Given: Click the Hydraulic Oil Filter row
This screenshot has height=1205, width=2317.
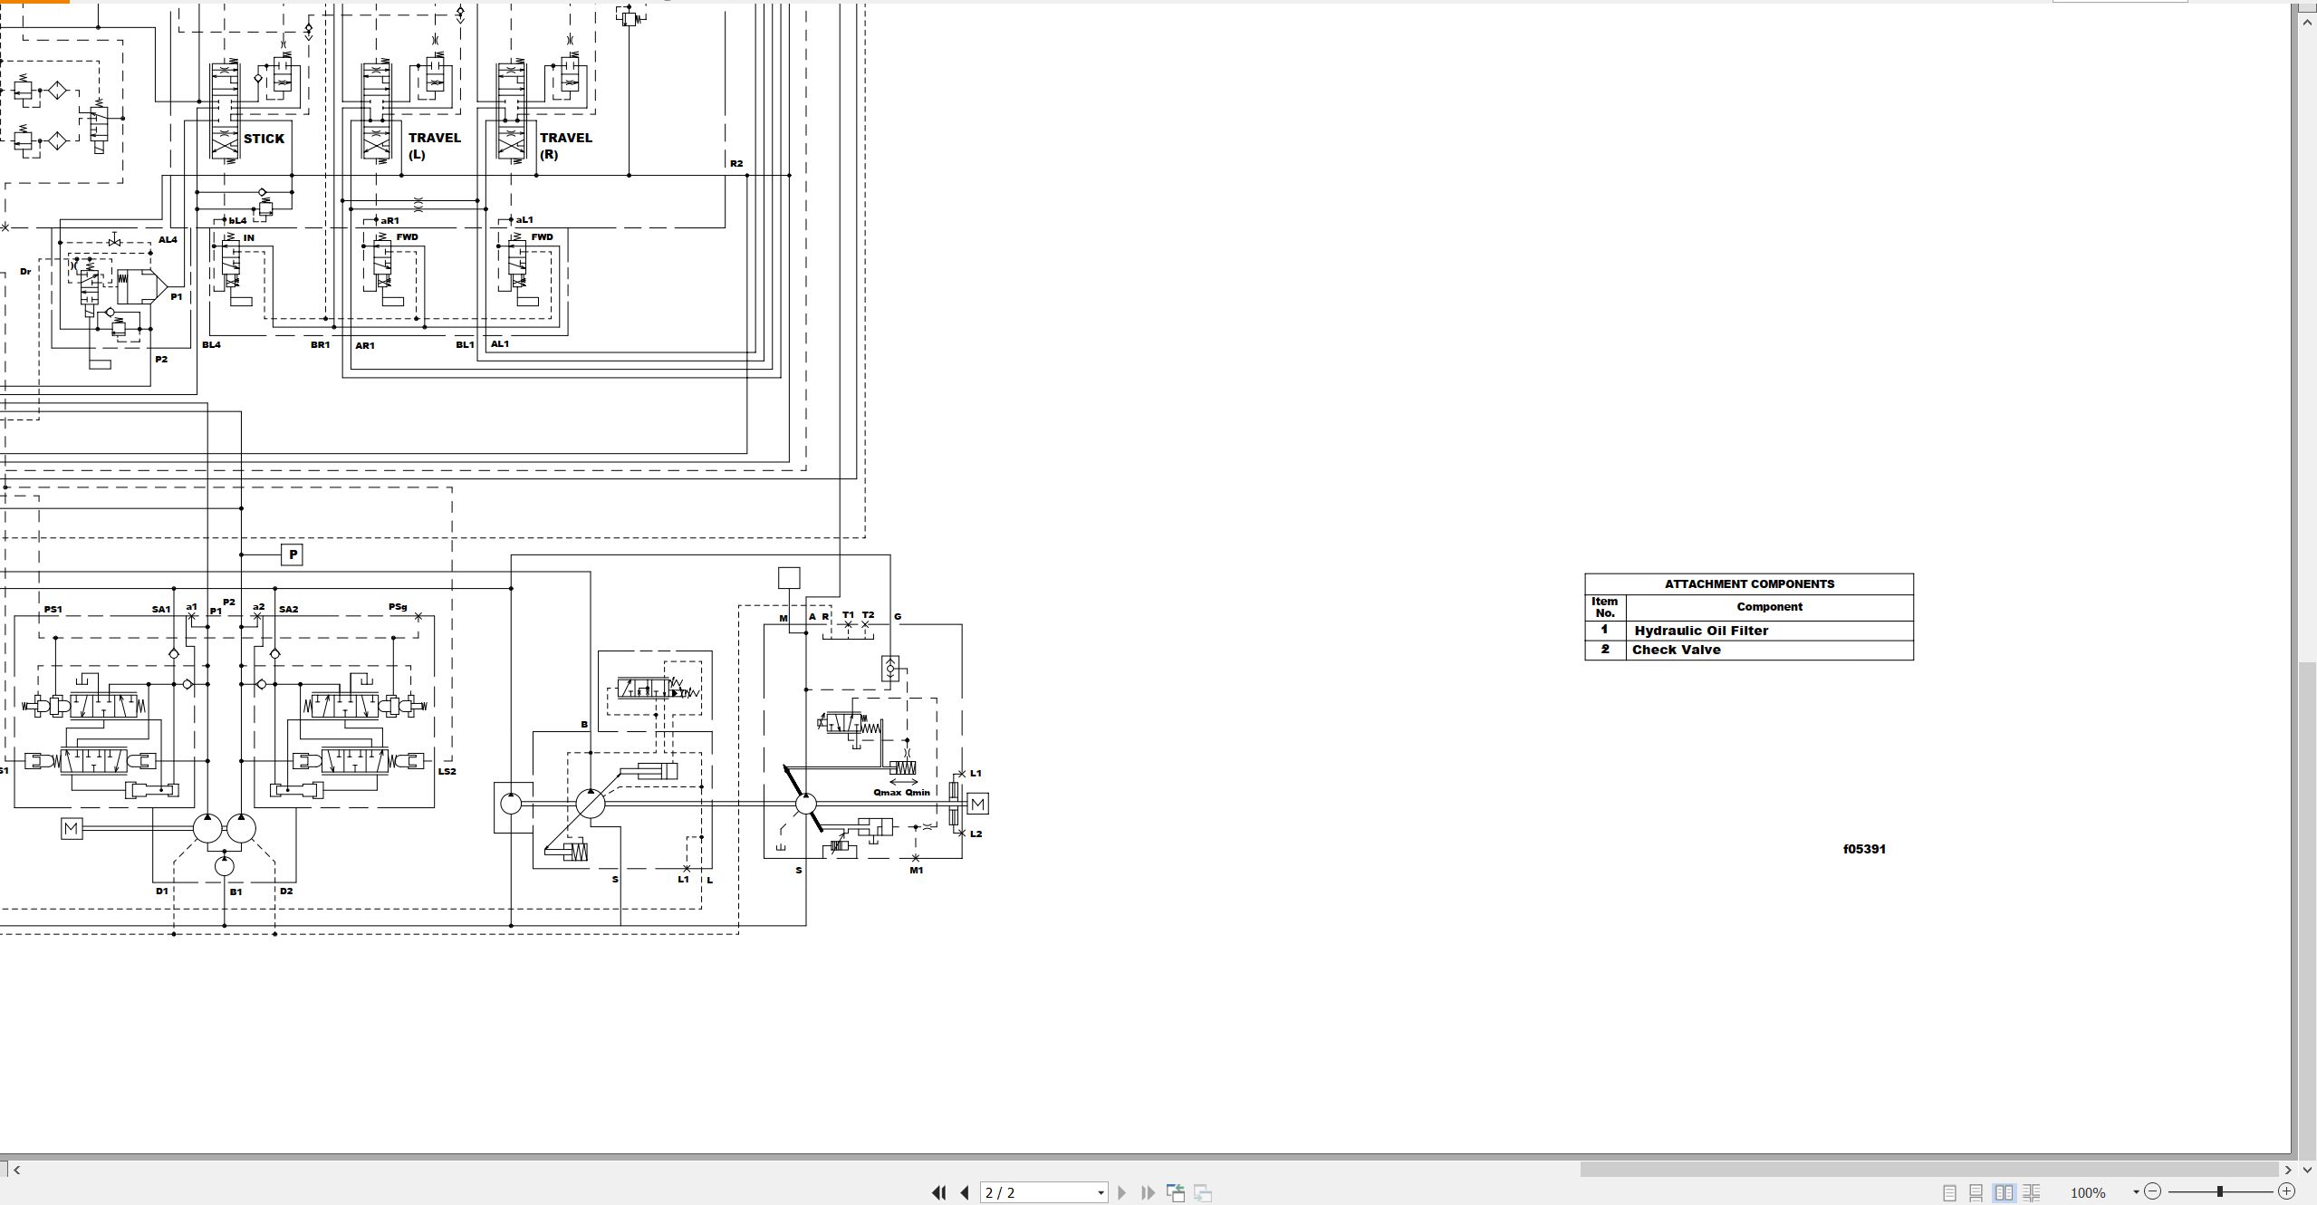Looking at the screenshot, I should (1749, 631).
